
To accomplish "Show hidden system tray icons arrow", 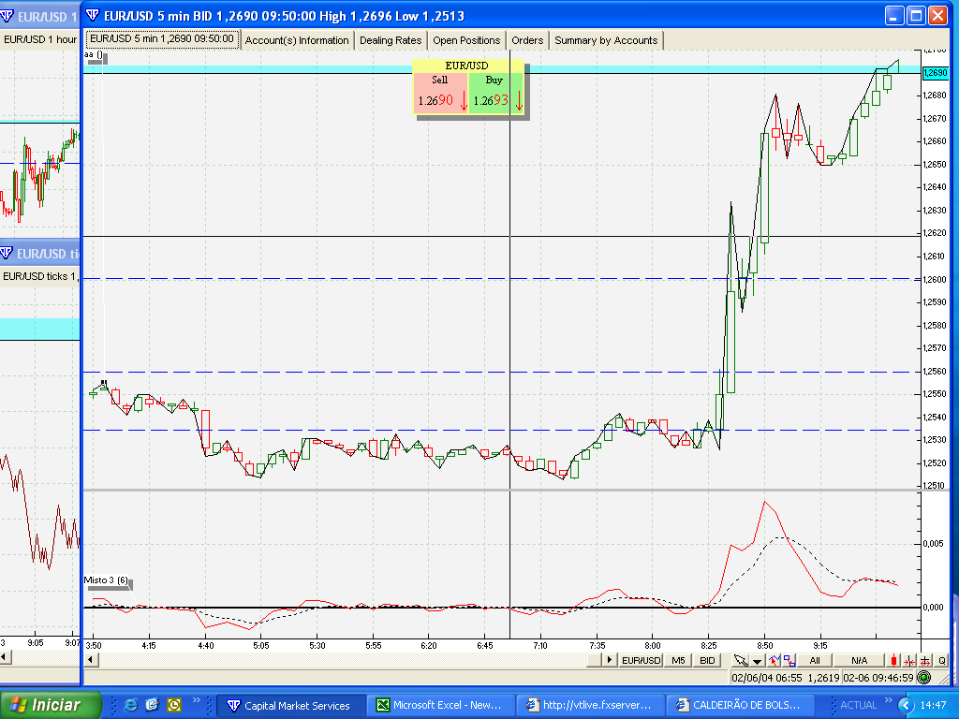I will tap(906, 706).
